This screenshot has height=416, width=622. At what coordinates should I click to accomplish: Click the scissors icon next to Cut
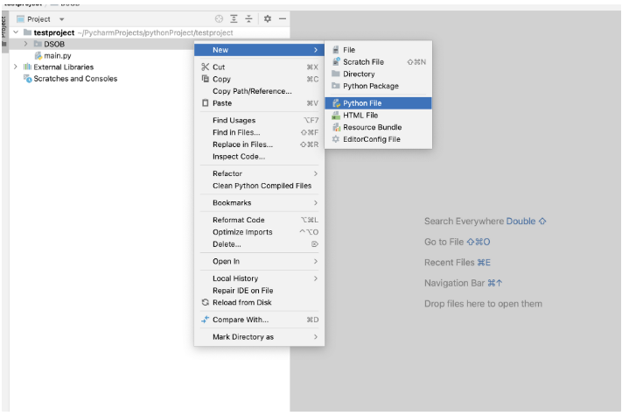point(205,67)
